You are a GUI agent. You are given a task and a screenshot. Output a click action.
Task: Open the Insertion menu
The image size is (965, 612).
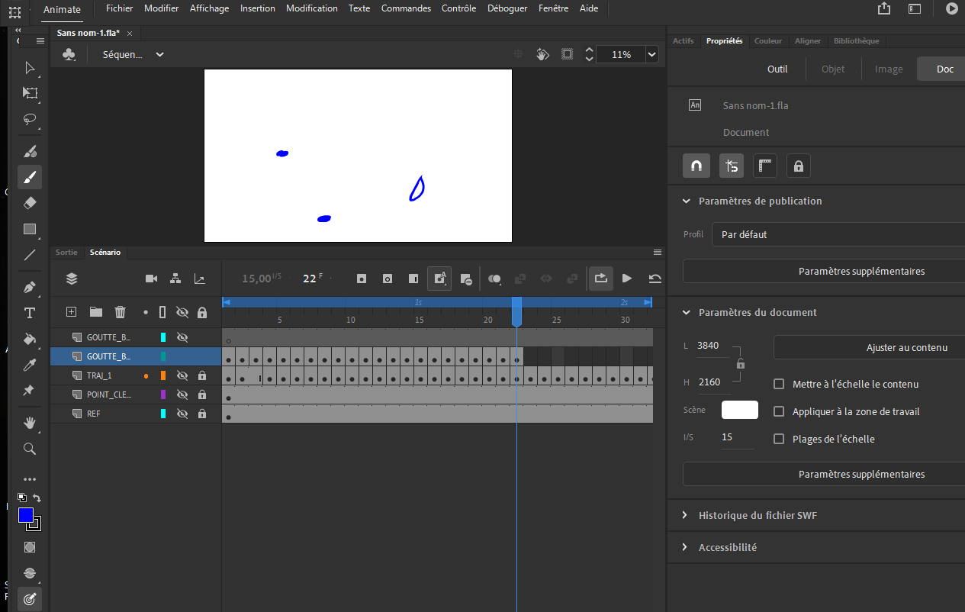258,8
